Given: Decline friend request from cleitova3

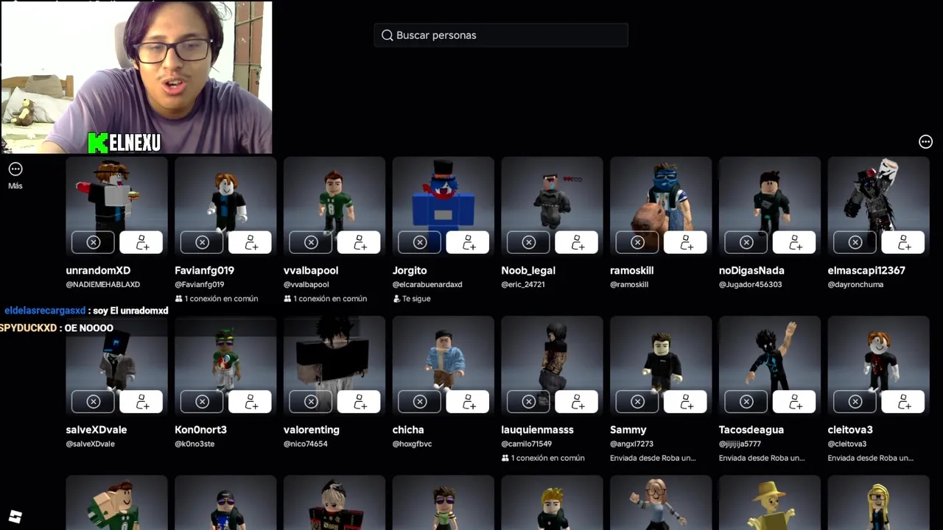Looking at the screenshot, I should [856, 402].
